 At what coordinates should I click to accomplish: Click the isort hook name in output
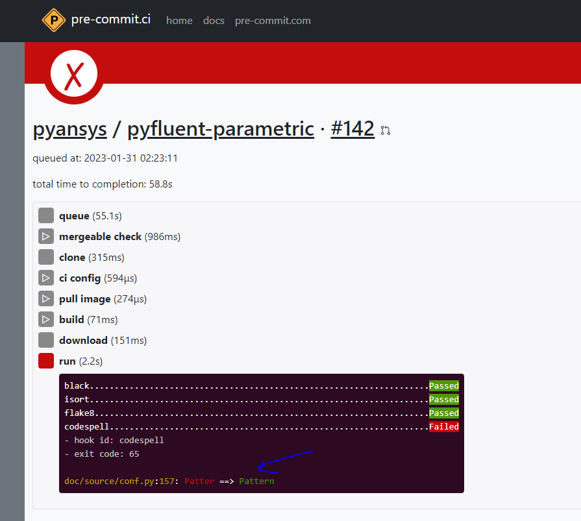click(x=77, y=400)
